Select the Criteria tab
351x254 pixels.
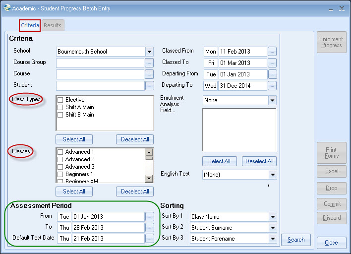tap(30, 25)
